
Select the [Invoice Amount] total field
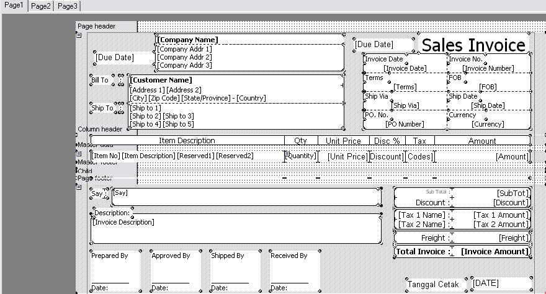click(x=495, y=252)
